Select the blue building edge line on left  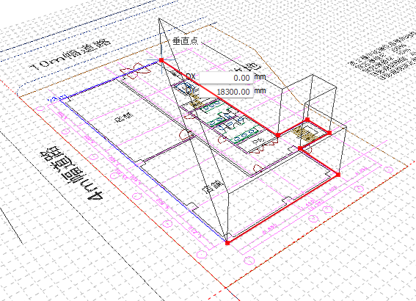(143, 170)
